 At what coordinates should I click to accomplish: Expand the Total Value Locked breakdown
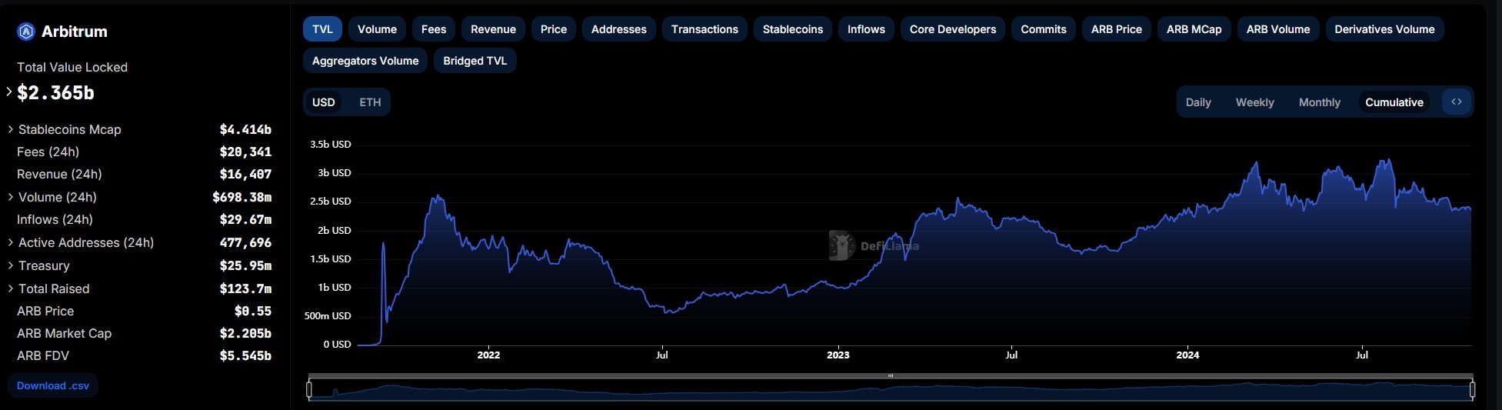tap(9, 92)
